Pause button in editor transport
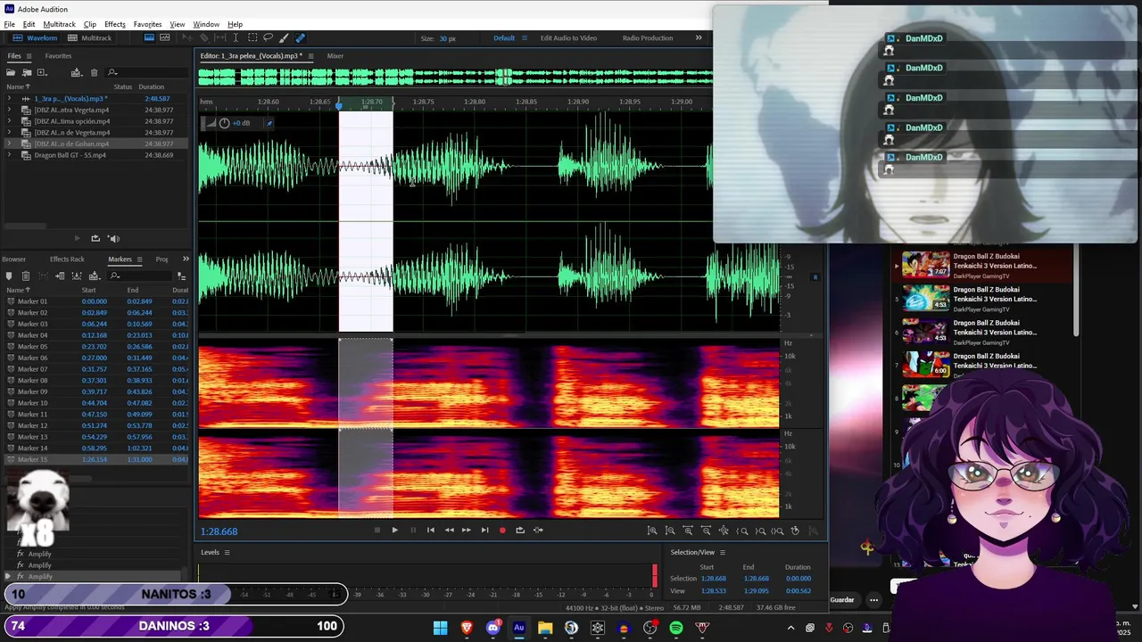The image size is (1142, 642). [x=413, y=530]
